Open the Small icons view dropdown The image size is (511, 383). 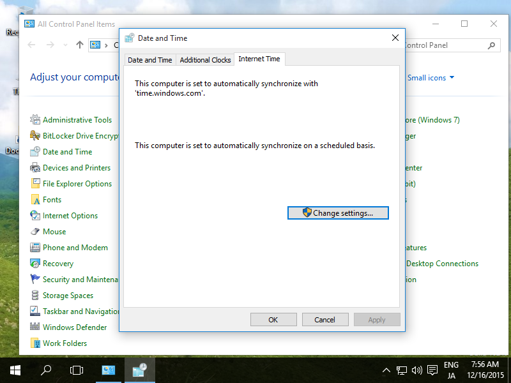[431, 77]
